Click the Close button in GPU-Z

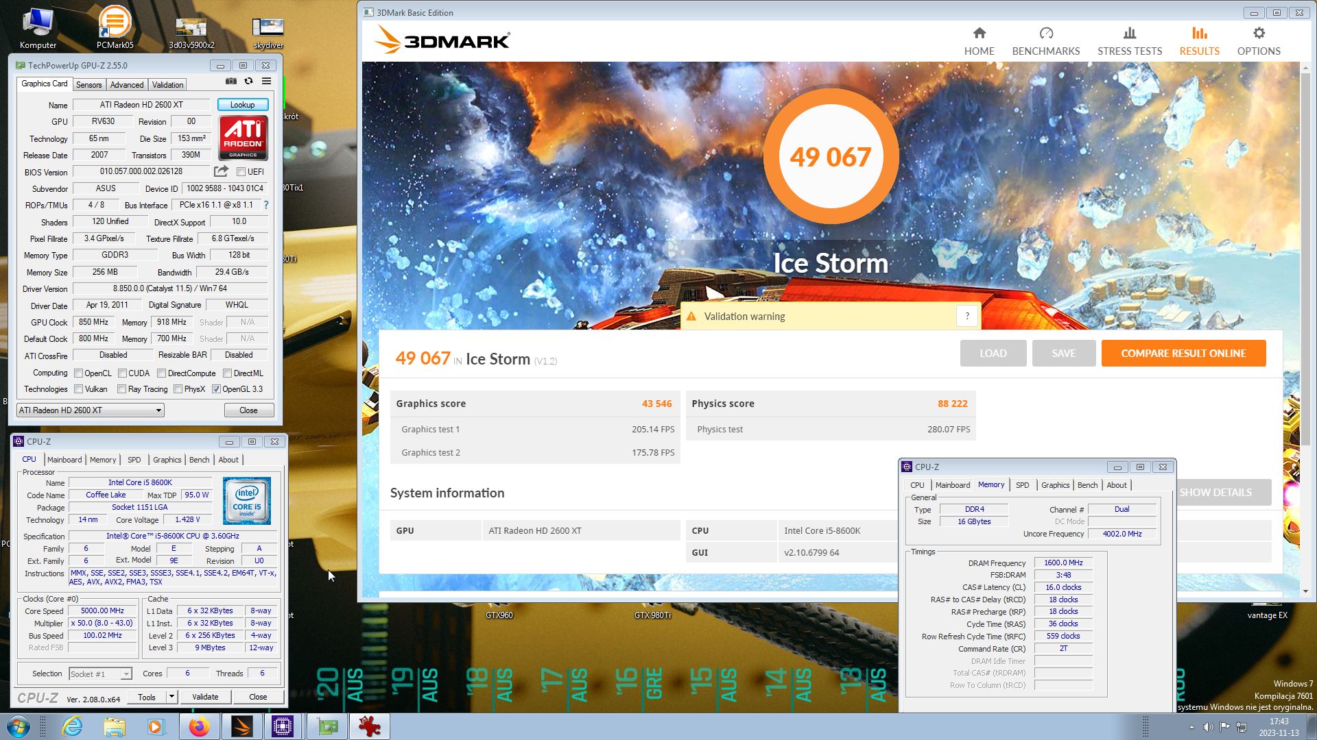(248, 410)
